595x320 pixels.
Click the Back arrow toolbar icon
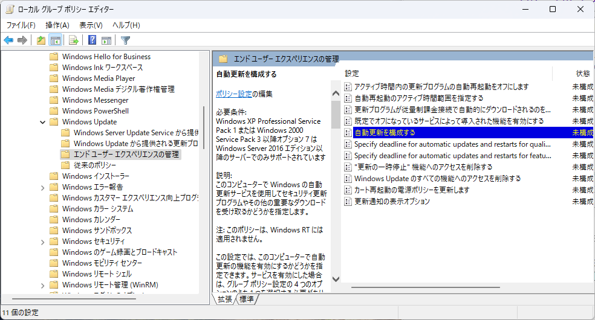click(x=8, y=40)
